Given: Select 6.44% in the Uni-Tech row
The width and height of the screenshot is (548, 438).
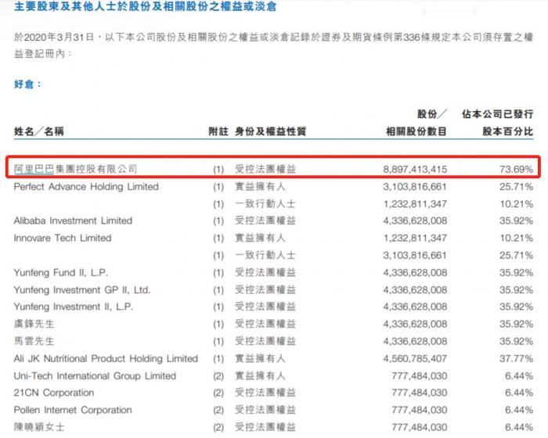Looking at the screenshot, I should [x=519, y=376].
